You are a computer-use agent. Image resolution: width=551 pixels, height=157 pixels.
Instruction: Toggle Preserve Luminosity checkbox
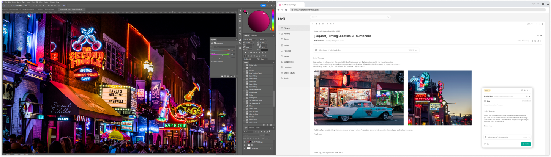tap(212, 61)
